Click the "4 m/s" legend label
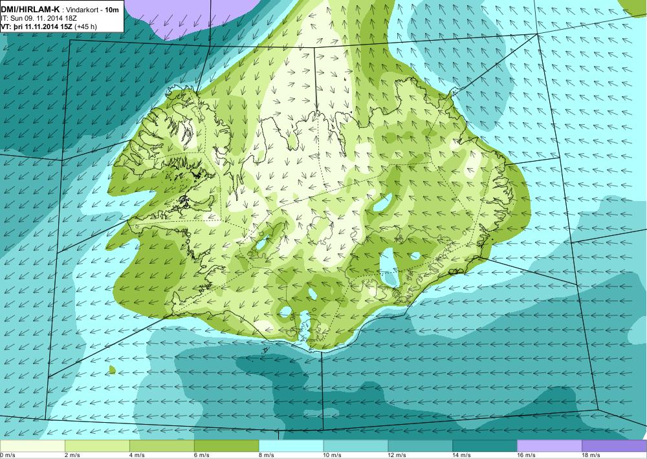 (x=137, y=455)
